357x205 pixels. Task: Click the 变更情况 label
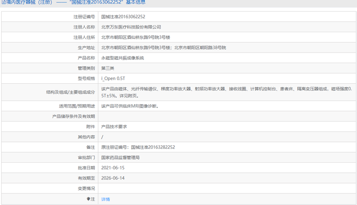pyautogui.click(x=86, y=188)
